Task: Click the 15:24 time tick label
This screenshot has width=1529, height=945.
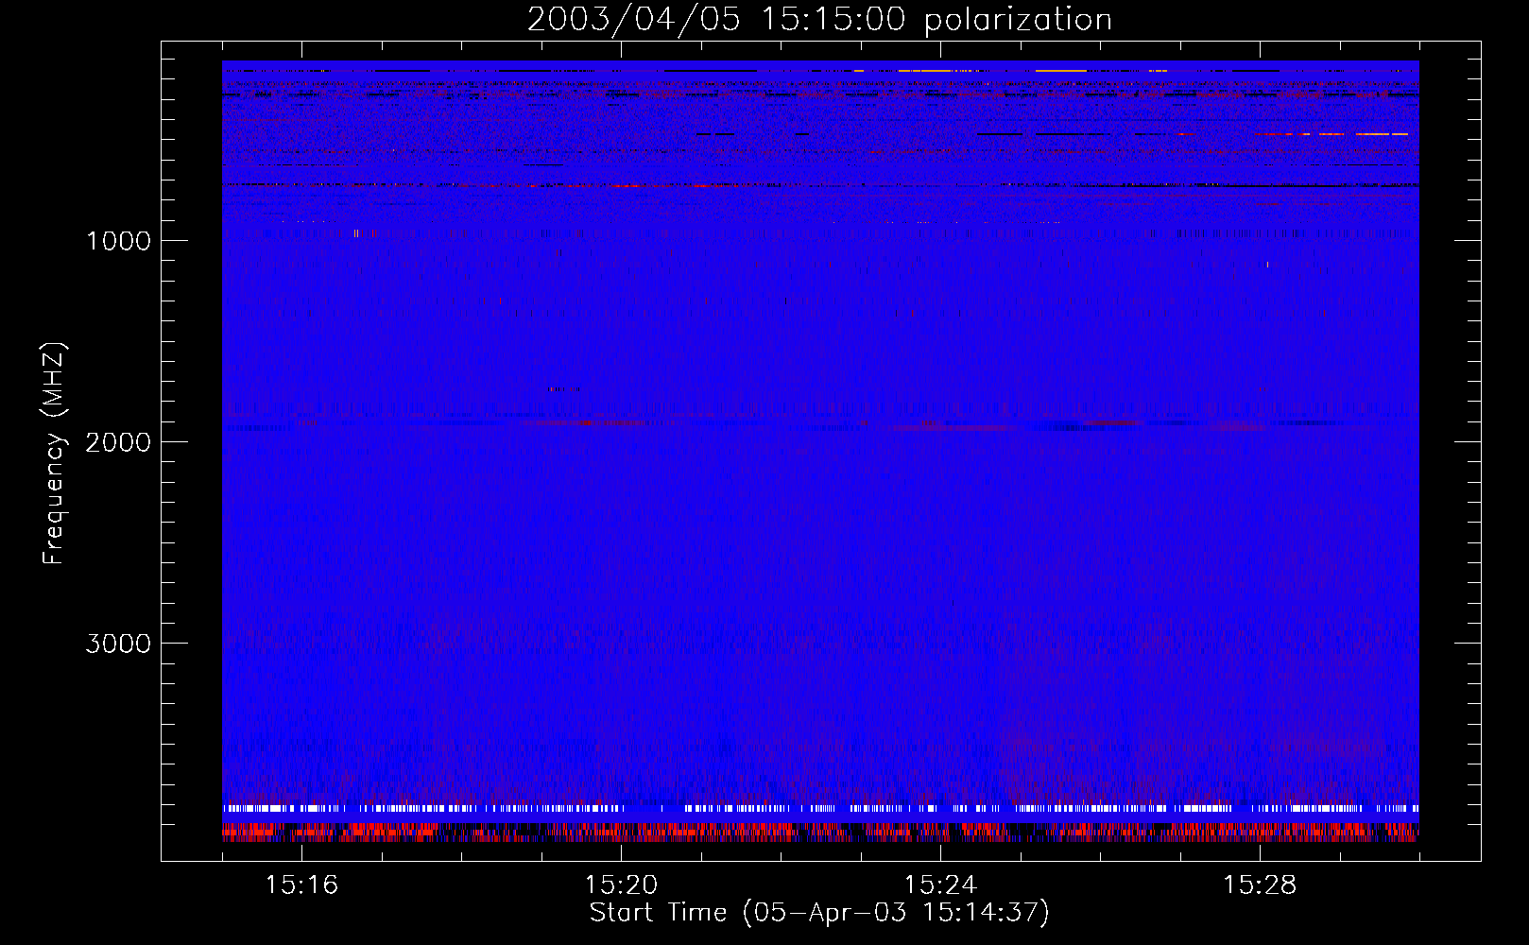Action: pyautogui.click(x=940, y=885)
